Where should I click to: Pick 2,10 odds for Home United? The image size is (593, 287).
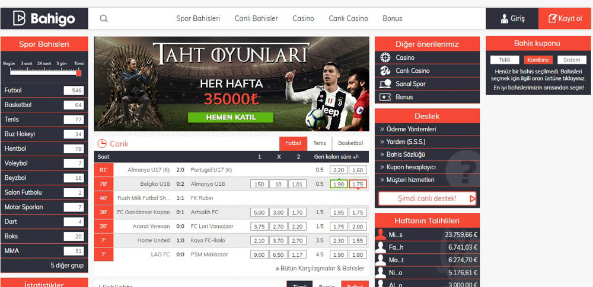259,241
